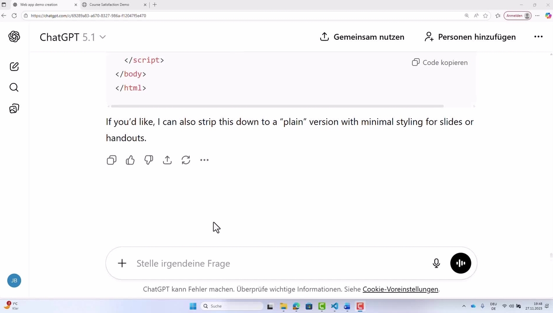Screen dimensions: 553x313
Task: Open chat search in the sidebar
Action: [14, 88]
